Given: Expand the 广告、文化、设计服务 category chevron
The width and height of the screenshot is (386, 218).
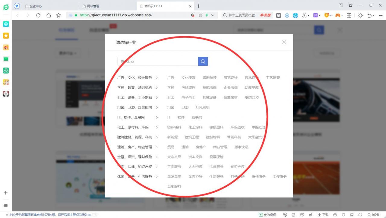Looking at the screenshot, I should (157, 77).
